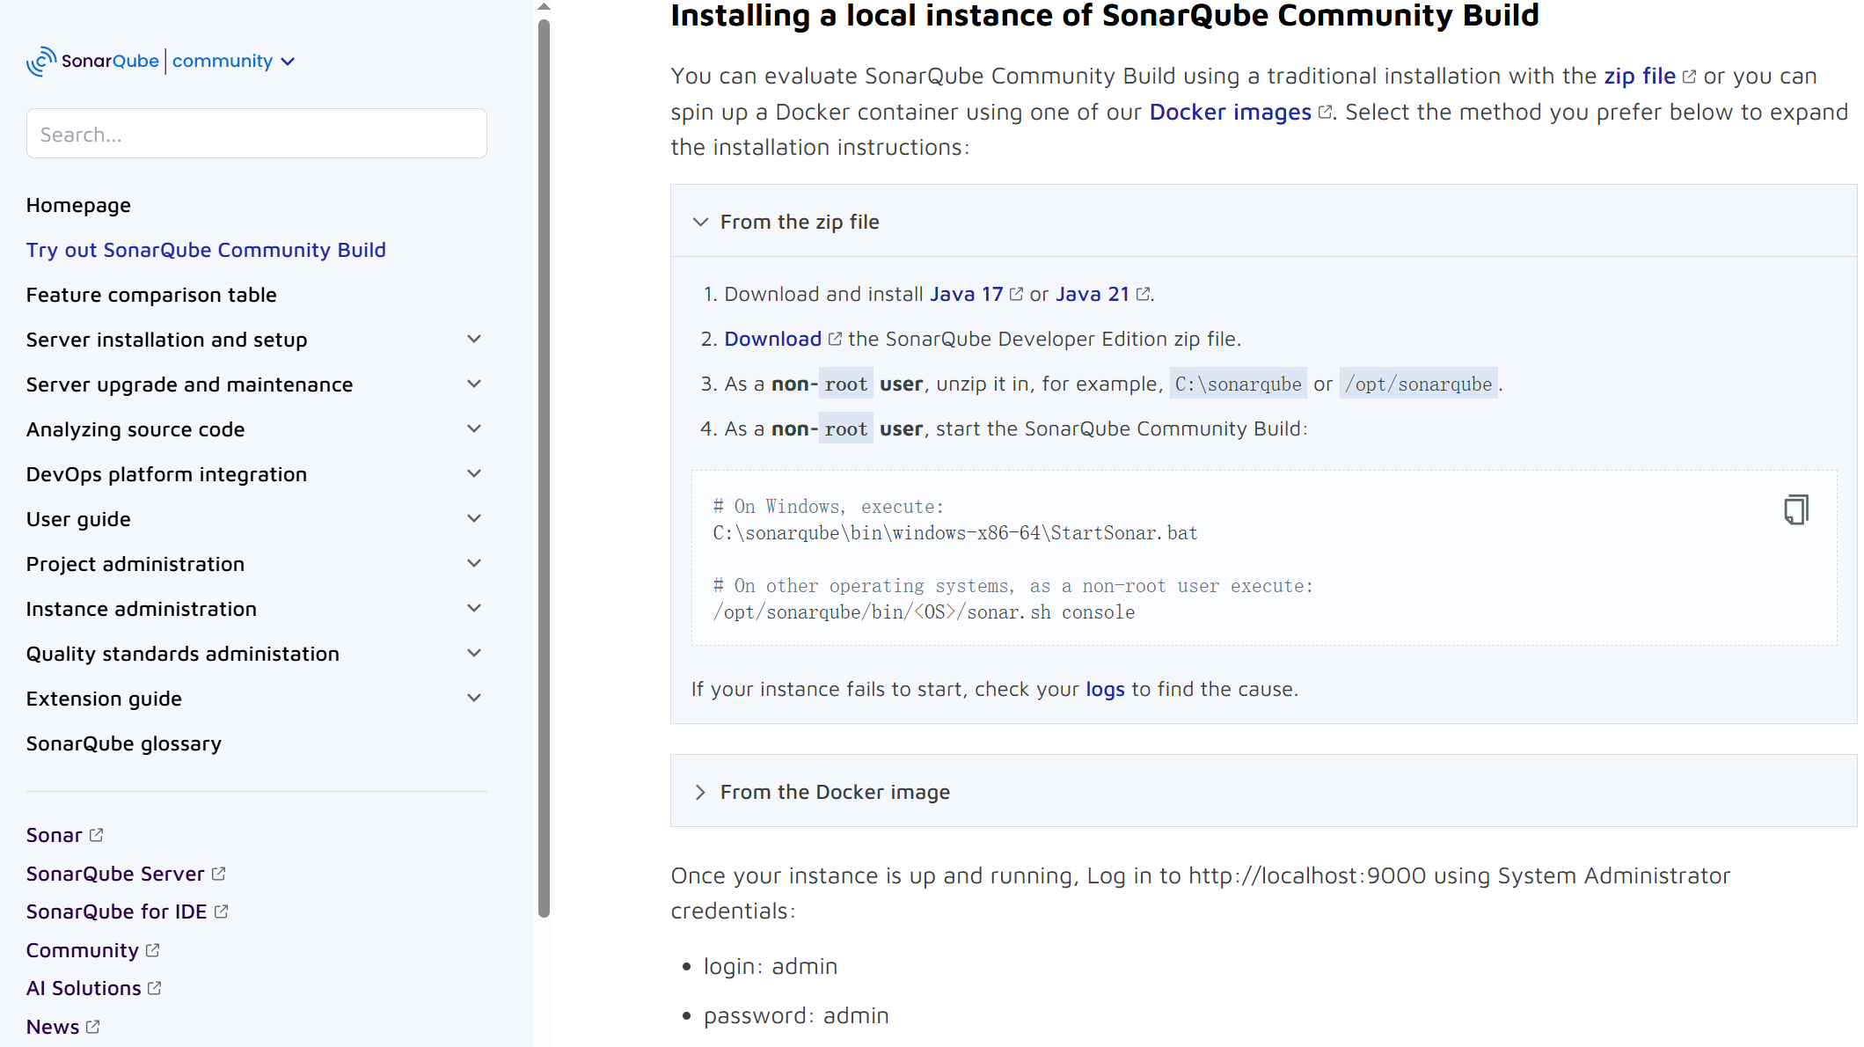Expand DevOps platform integration chevron
The image size is (1864, 1047).
click(474, 473)
